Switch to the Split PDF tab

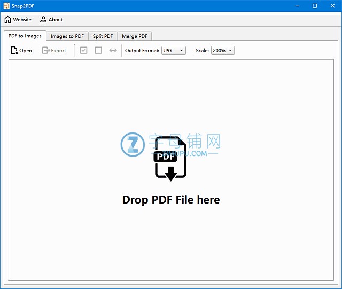(103, 36)
